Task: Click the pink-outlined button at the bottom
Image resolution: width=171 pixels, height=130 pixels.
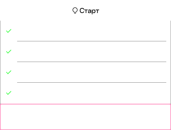Action: [85, 117]
